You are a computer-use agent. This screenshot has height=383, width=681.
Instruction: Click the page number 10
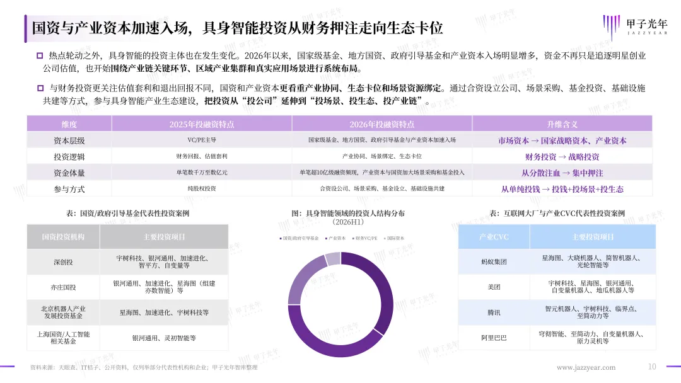pyautogui.click(x=652, y=367)
